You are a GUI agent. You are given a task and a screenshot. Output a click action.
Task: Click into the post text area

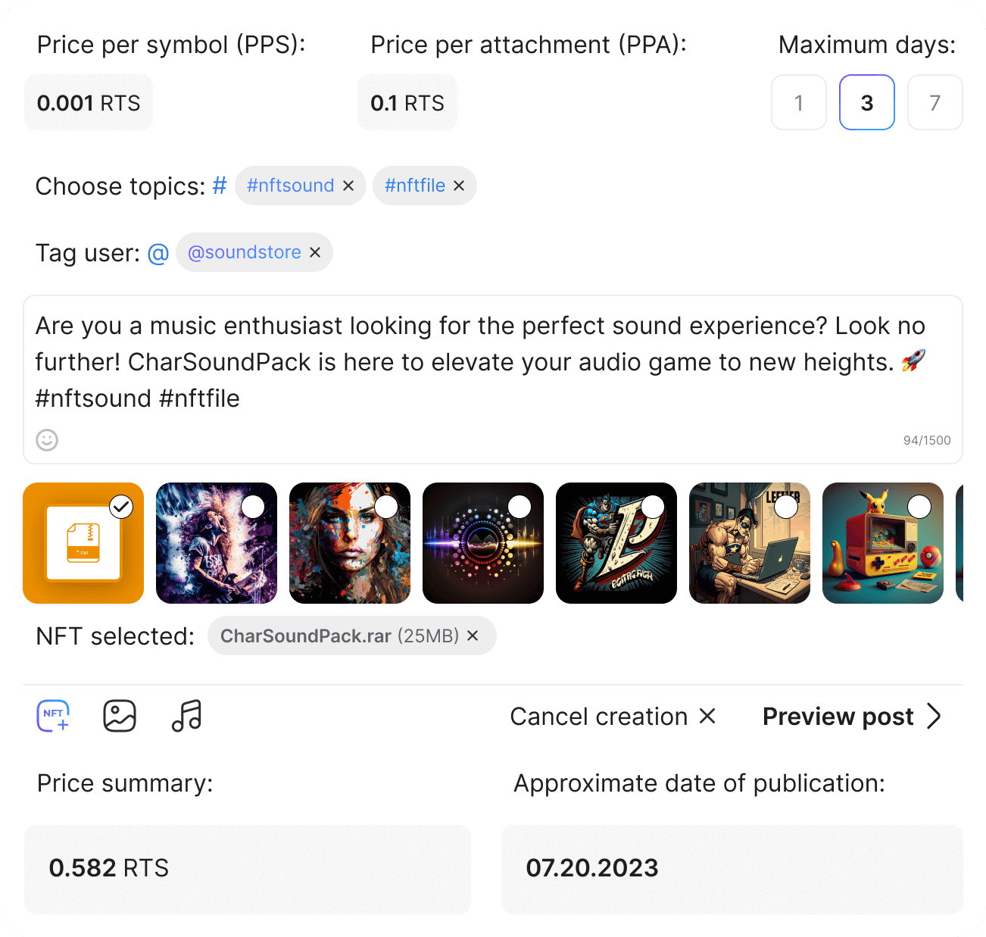click(x=492, y=364)
